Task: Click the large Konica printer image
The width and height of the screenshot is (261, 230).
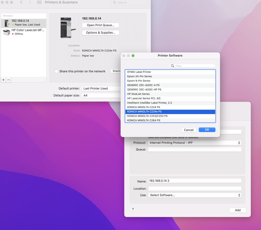Action: 68,28
